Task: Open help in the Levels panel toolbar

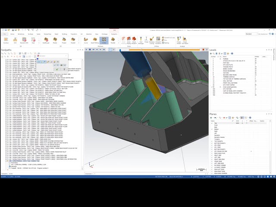Action: click(x=232, y=53)
